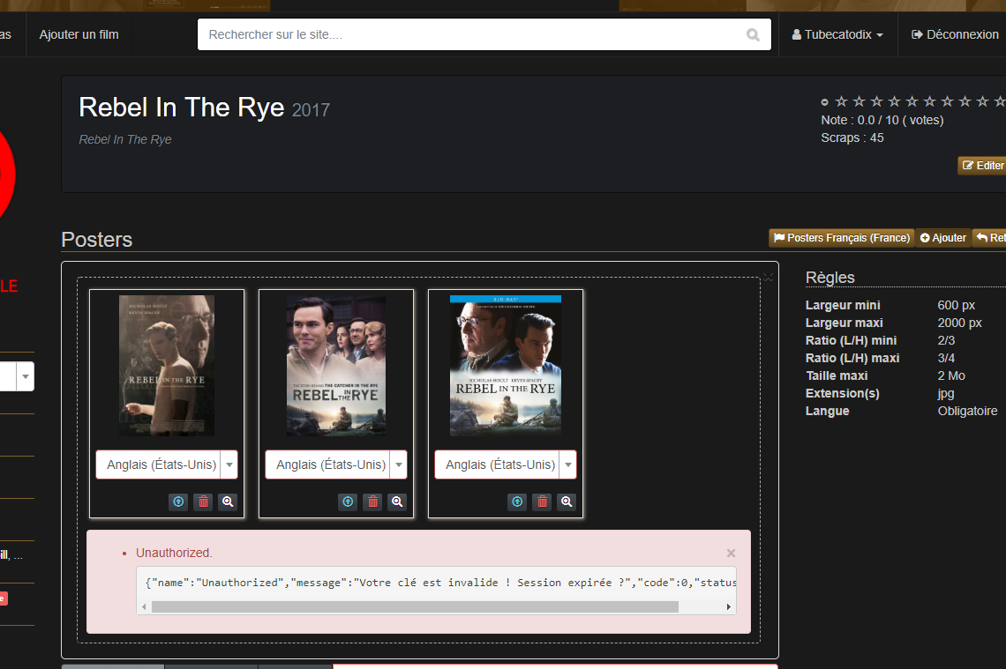
Task: Click the Taille maxi rule label
Action: pos(837,375)
